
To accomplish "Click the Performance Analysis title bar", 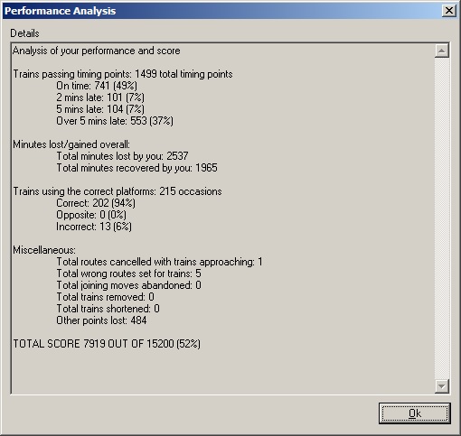I will 221,11.
